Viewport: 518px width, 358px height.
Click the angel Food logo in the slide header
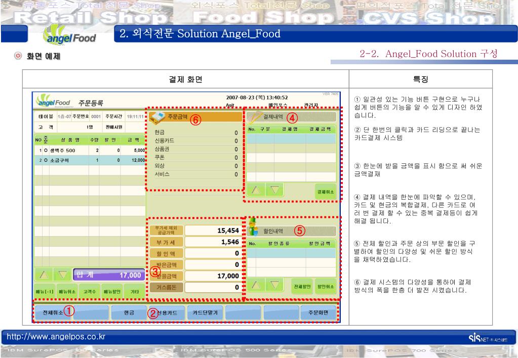click(70, 35)
